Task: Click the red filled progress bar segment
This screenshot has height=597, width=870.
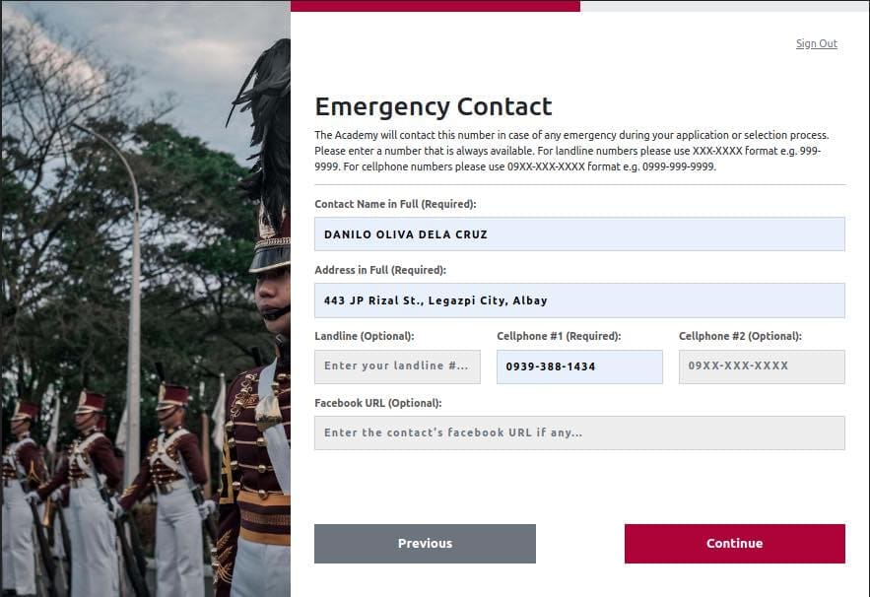Action: tap(435, 6)
